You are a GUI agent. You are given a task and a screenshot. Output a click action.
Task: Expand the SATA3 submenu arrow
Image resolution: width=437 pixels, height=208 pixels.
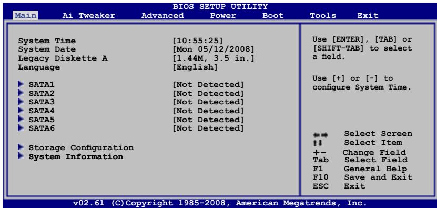click(21, 101)
